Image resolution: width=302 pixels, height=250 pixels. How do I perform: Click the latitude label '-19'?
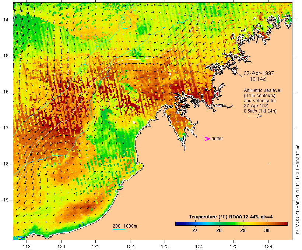coord(5,200)
